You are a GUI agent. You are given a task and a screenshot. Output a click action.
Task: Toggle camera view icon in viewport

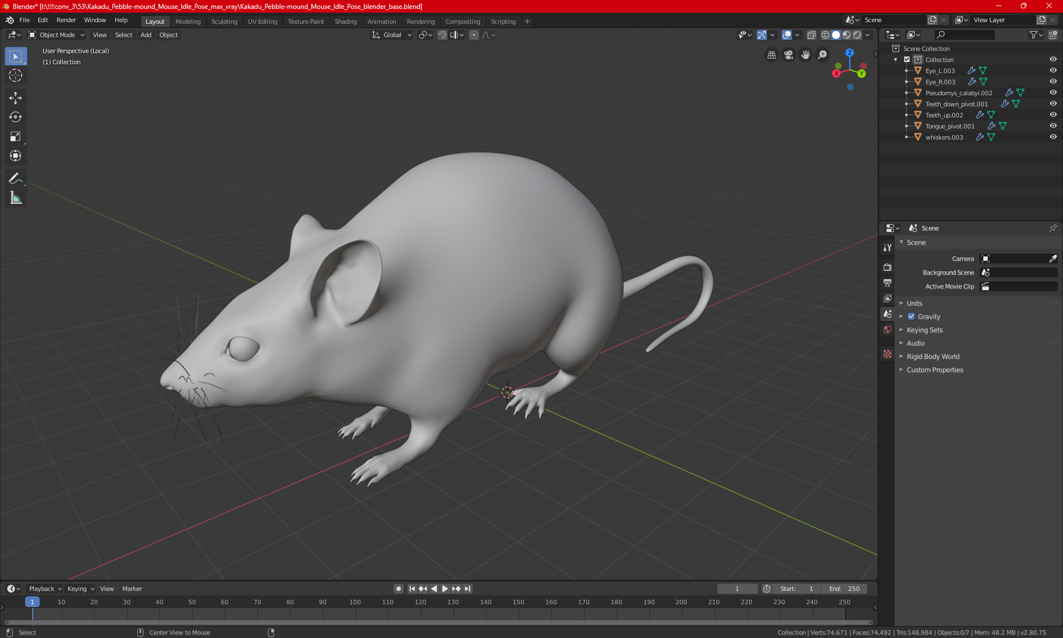pyautogui.click(x=788, y=55)
